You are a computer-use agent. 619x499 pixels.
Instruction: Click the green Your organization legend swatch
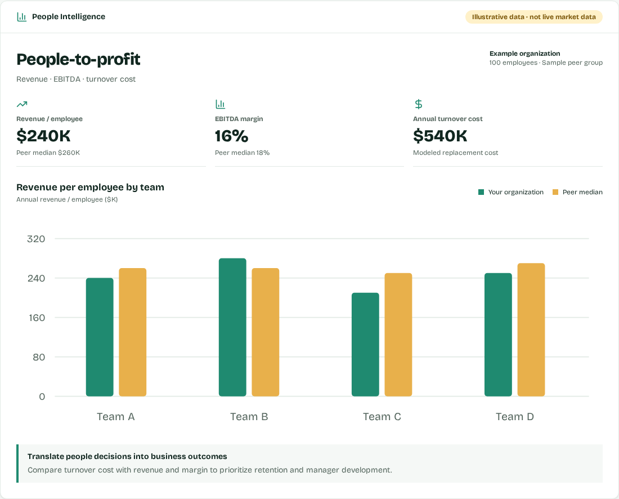click(x=481, y=192)
